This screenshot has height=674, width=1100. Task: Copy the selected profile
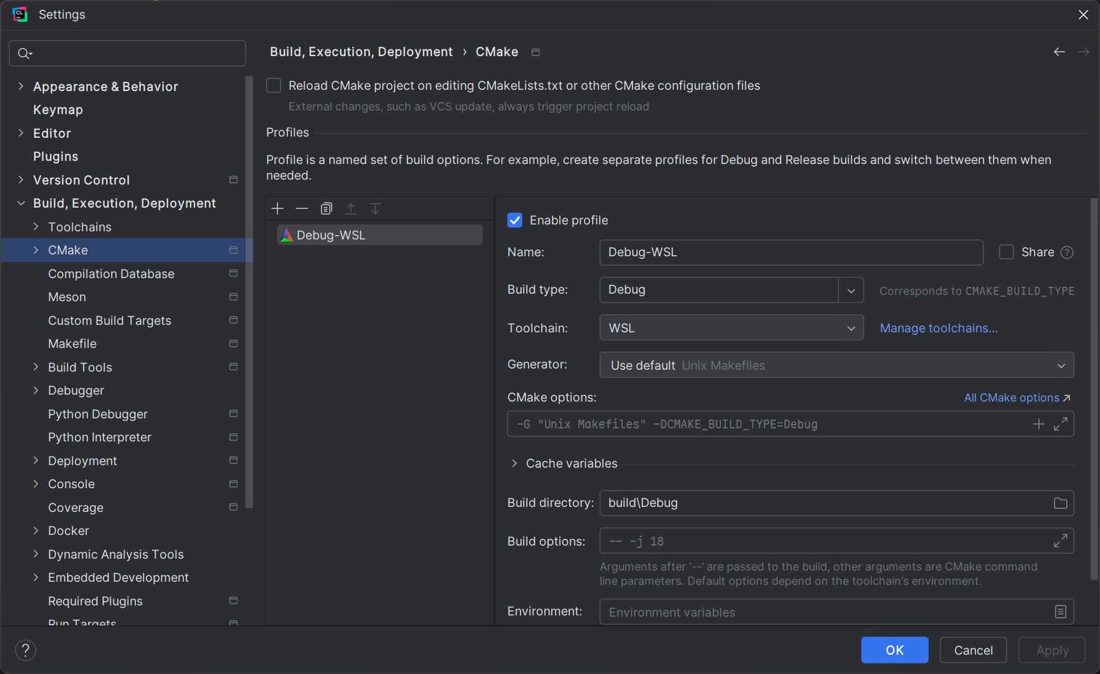click(x=327, y=209)
